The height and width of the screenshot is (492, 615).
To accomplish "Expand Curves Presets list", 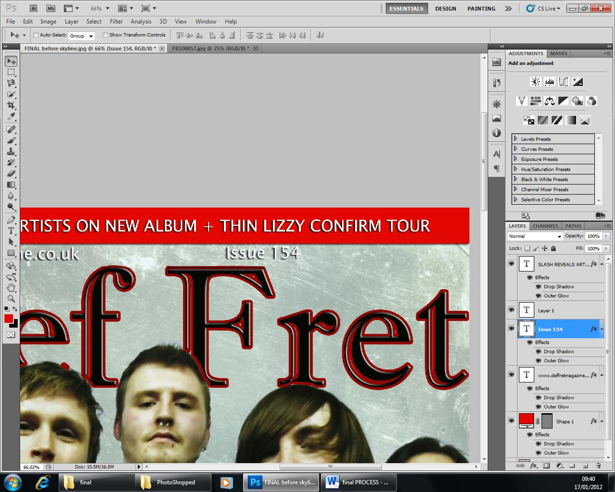I will (x=516, y=149).
